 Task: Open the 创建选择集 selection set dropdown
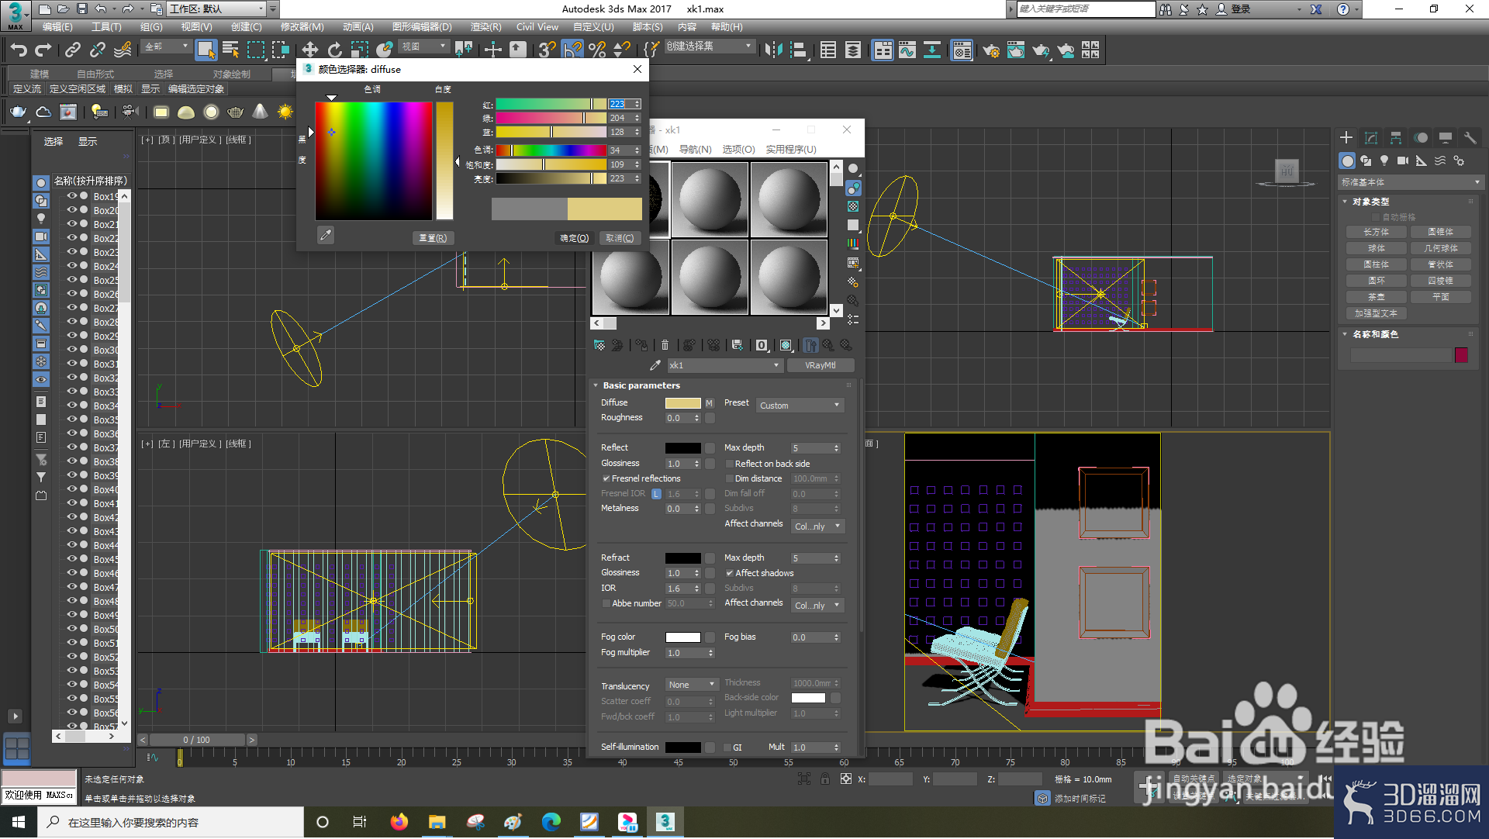tap(710, 47)
